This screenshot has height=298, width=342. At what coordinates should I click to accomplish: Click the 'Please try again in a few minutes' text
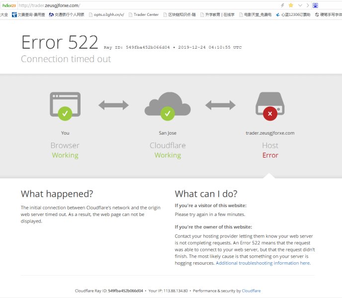210,215
